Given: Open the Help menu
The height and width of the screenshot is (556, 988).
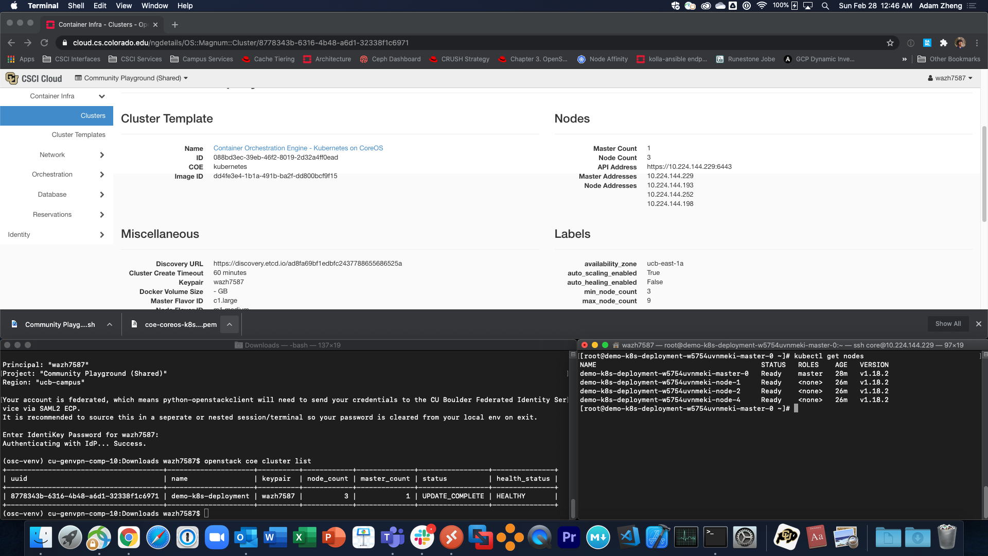Looking at the screenshot, I should pos(185,6).
